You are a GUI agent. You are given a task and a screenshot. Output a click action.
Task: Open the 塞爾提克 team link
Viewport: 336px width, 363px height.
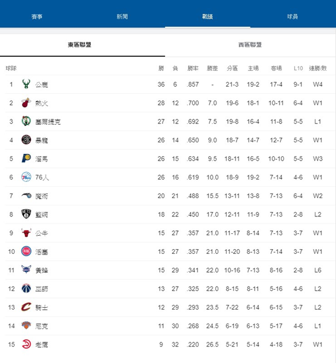[x=48, y=122]
